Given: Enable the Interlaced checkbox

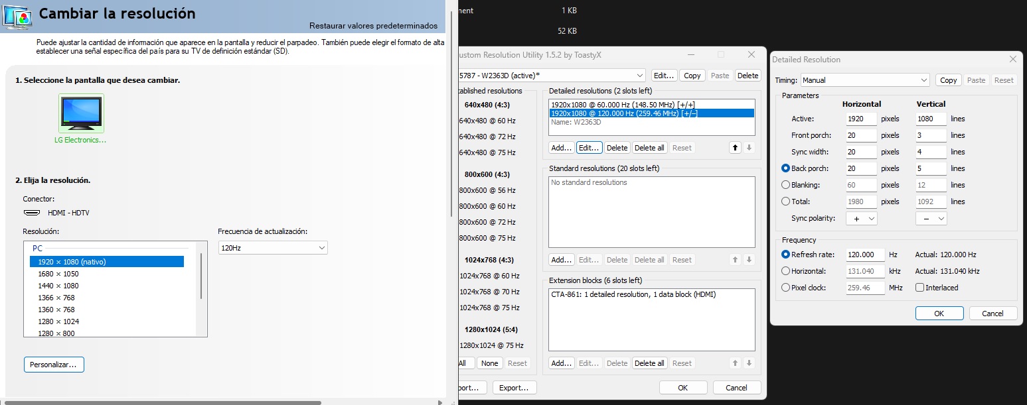Looking at the screenshot, I should coord(919,288).
